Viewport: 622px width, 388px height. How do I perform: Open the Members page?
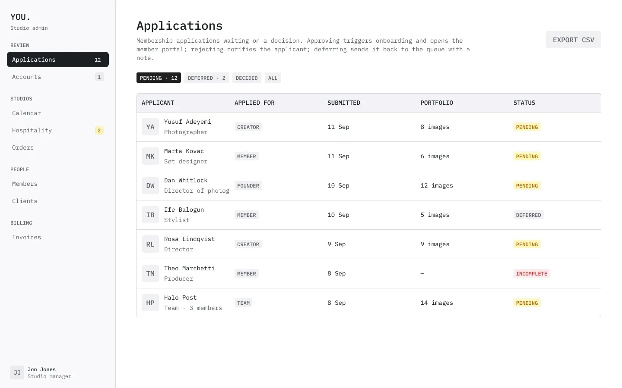coord(58,184)
